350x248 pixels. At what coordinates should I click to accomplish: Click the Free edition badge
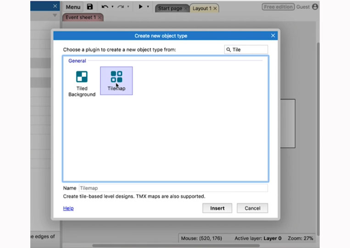tap(278, 7)
